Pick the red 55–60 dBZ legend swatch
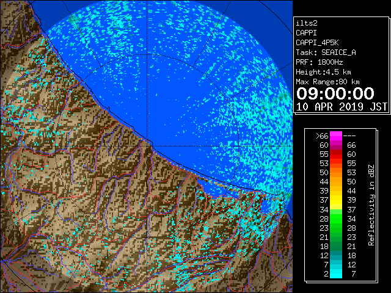 point(336,154)
